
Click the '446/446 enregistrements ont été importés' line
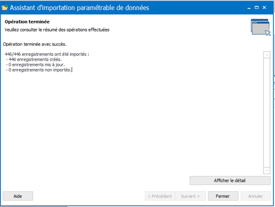click(x=47, y=54)
